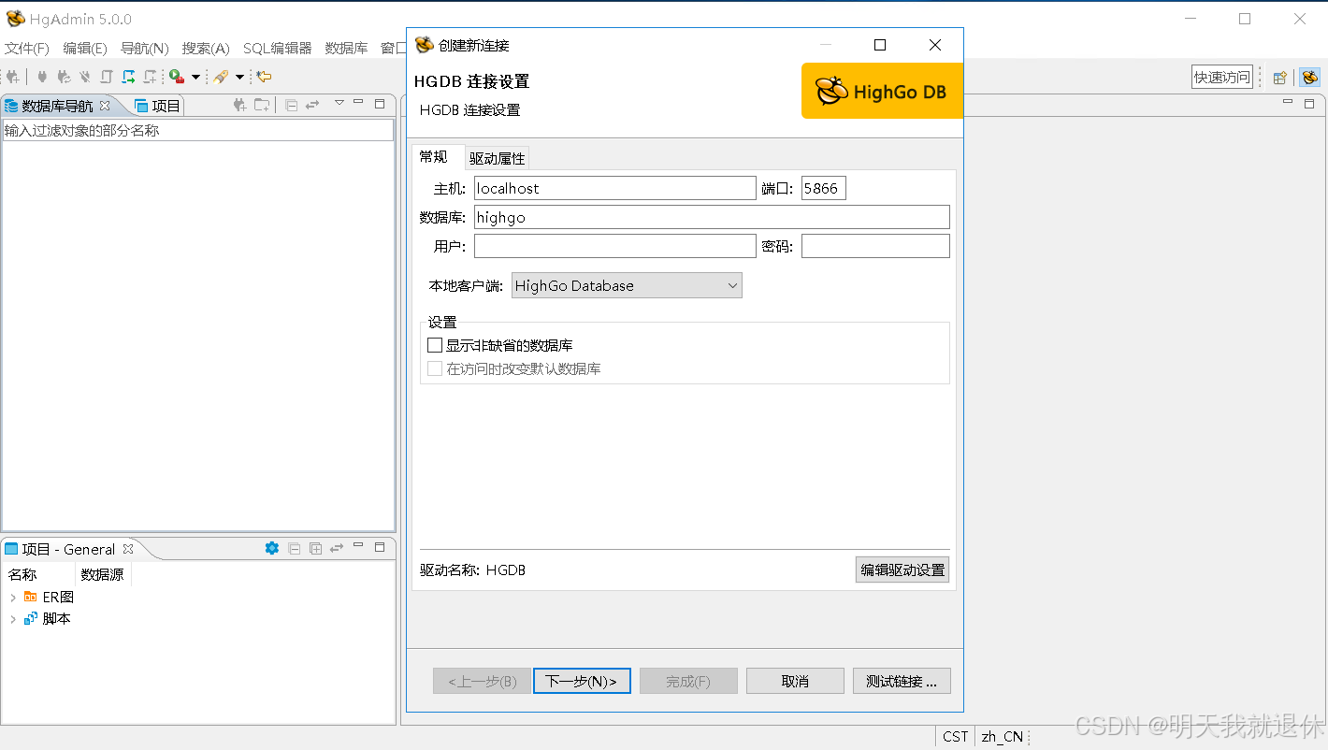1328x750 pixels.
Task: Expand the 脚本 tree node
Action: tap(12, 618)
